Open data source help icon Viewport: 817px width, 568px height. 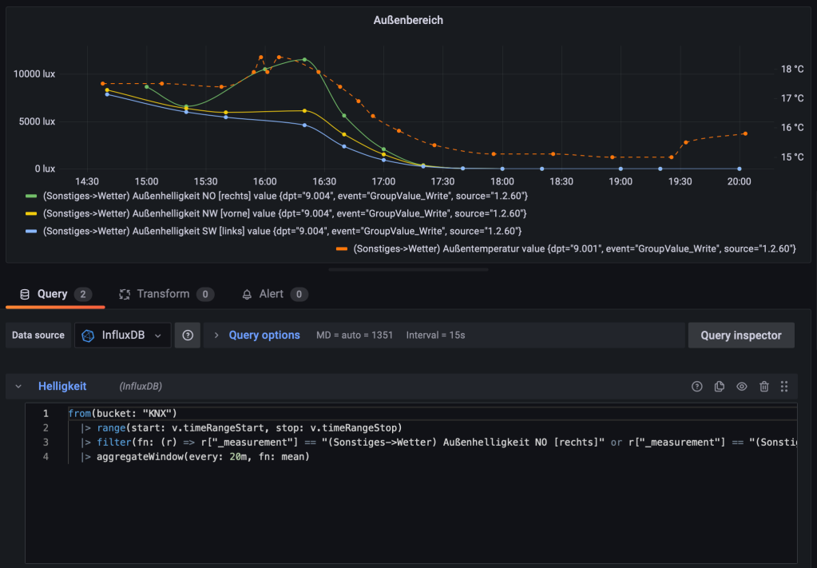(188, 335)
